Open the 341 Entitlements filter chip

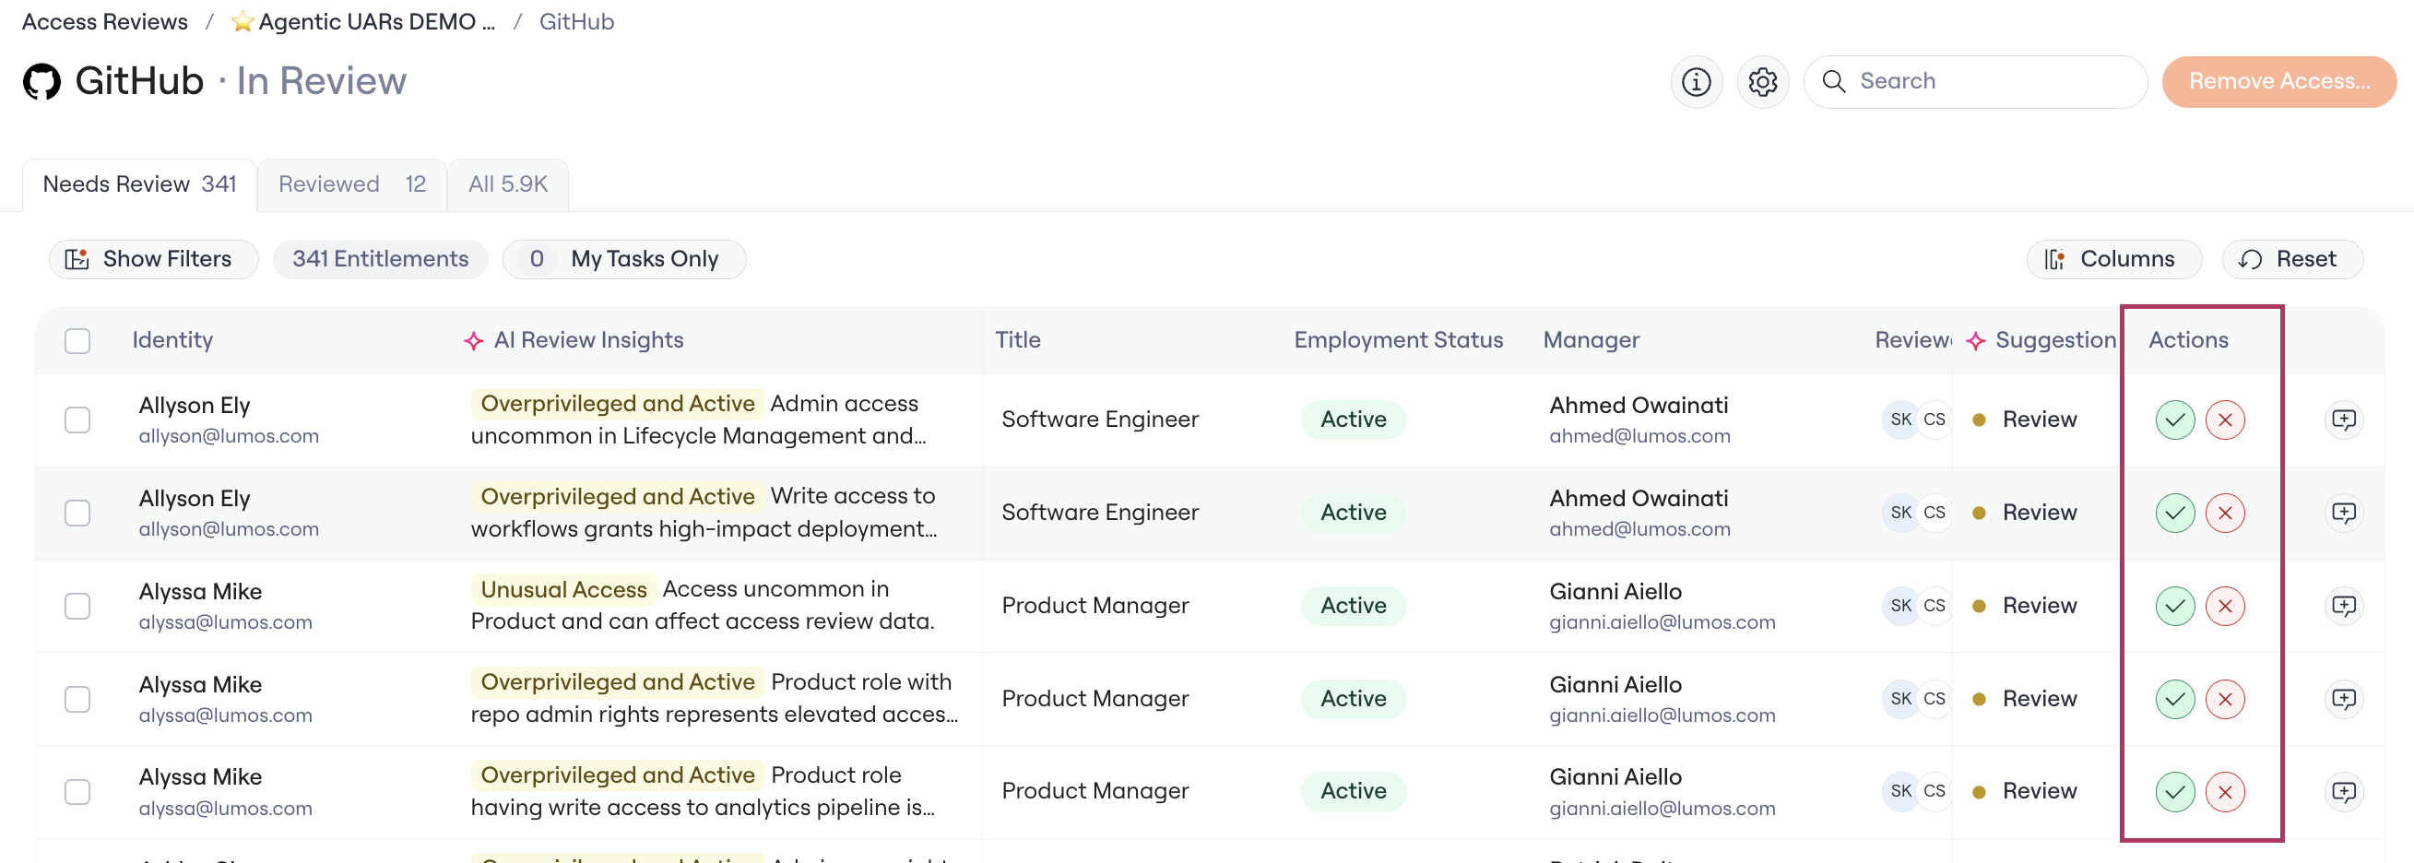tap(381, 260)
